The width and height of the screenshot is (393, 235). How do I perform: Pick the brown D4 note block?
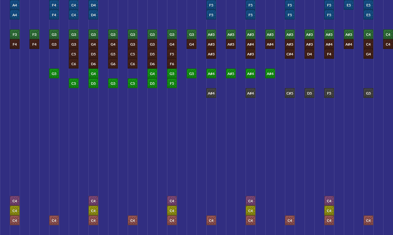coord(309,54)
